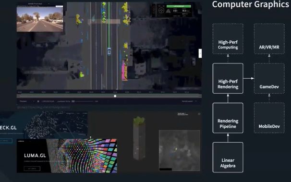Click the green status bar in HUD
Screen dimensions: 291x182
click(179, 6)
